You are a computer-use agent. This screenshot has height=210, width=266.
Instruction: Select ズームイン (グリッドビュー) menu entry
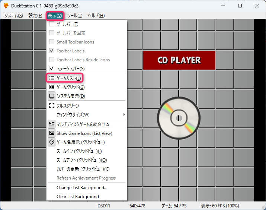coord(79,151)
